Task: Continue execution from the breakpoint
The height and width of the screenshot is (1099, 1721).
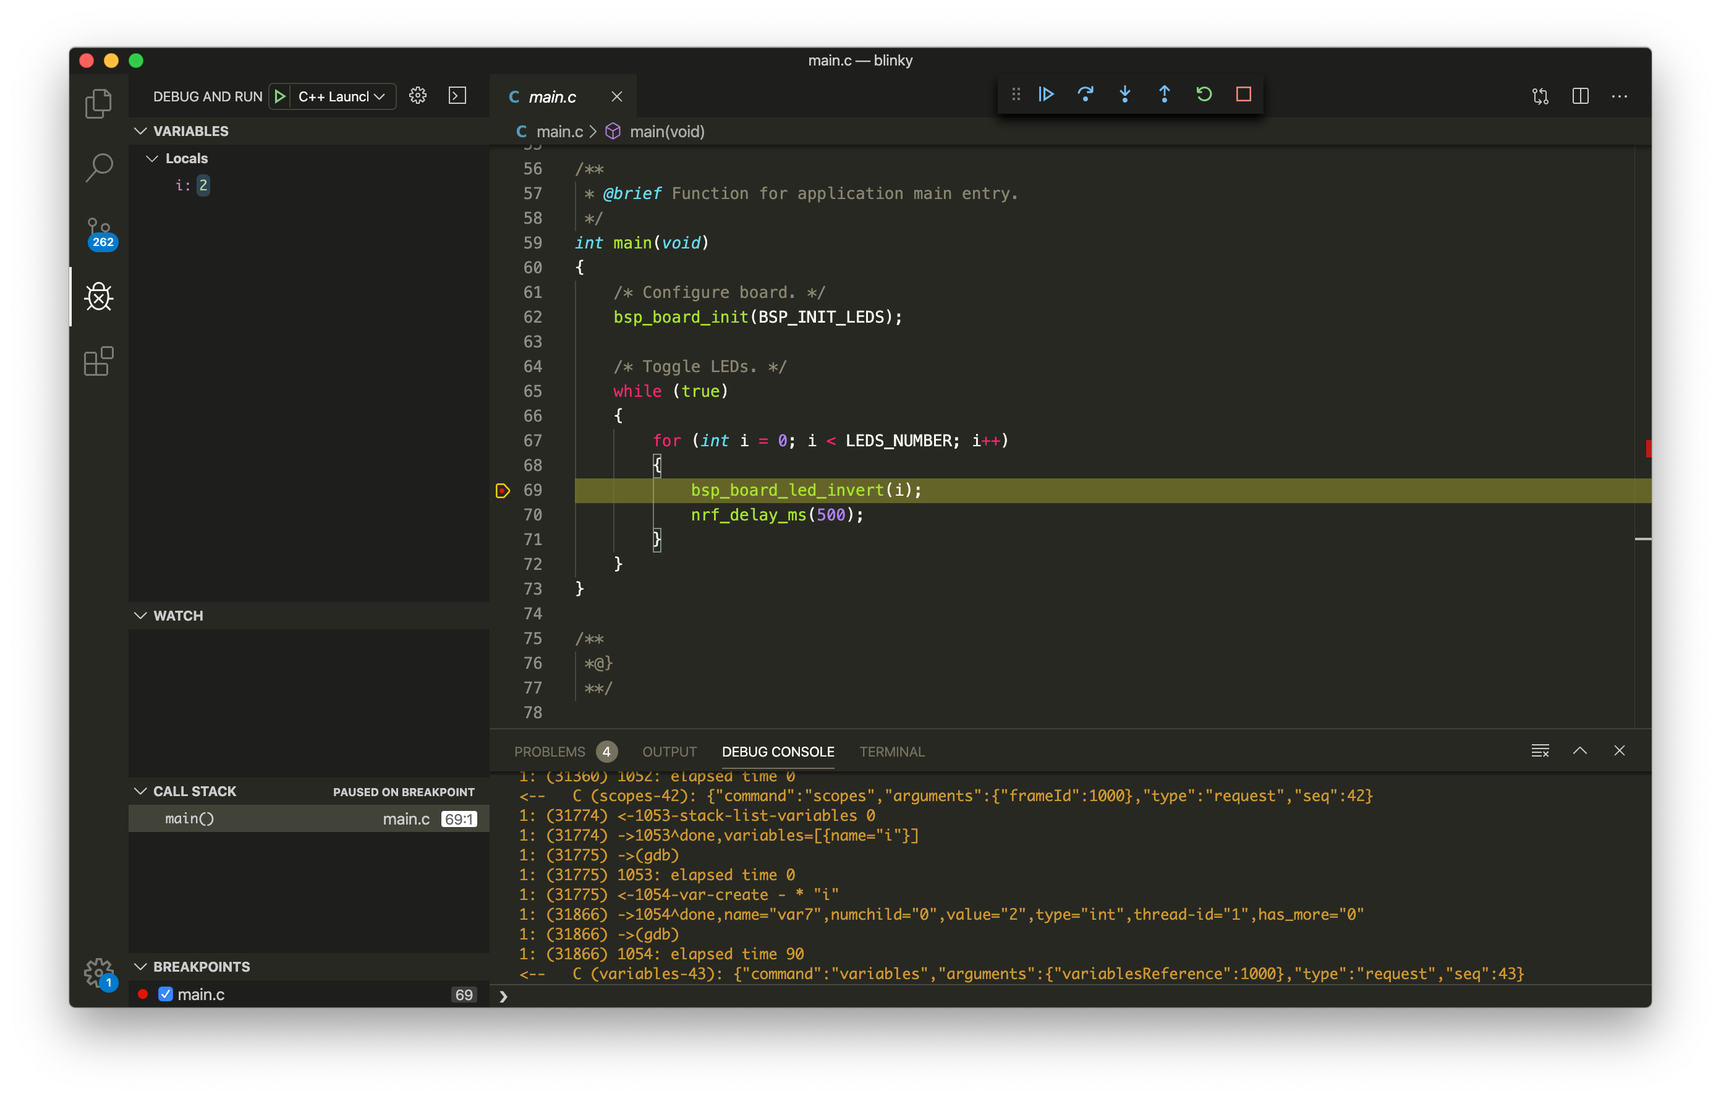Action: coord(1045,93)
